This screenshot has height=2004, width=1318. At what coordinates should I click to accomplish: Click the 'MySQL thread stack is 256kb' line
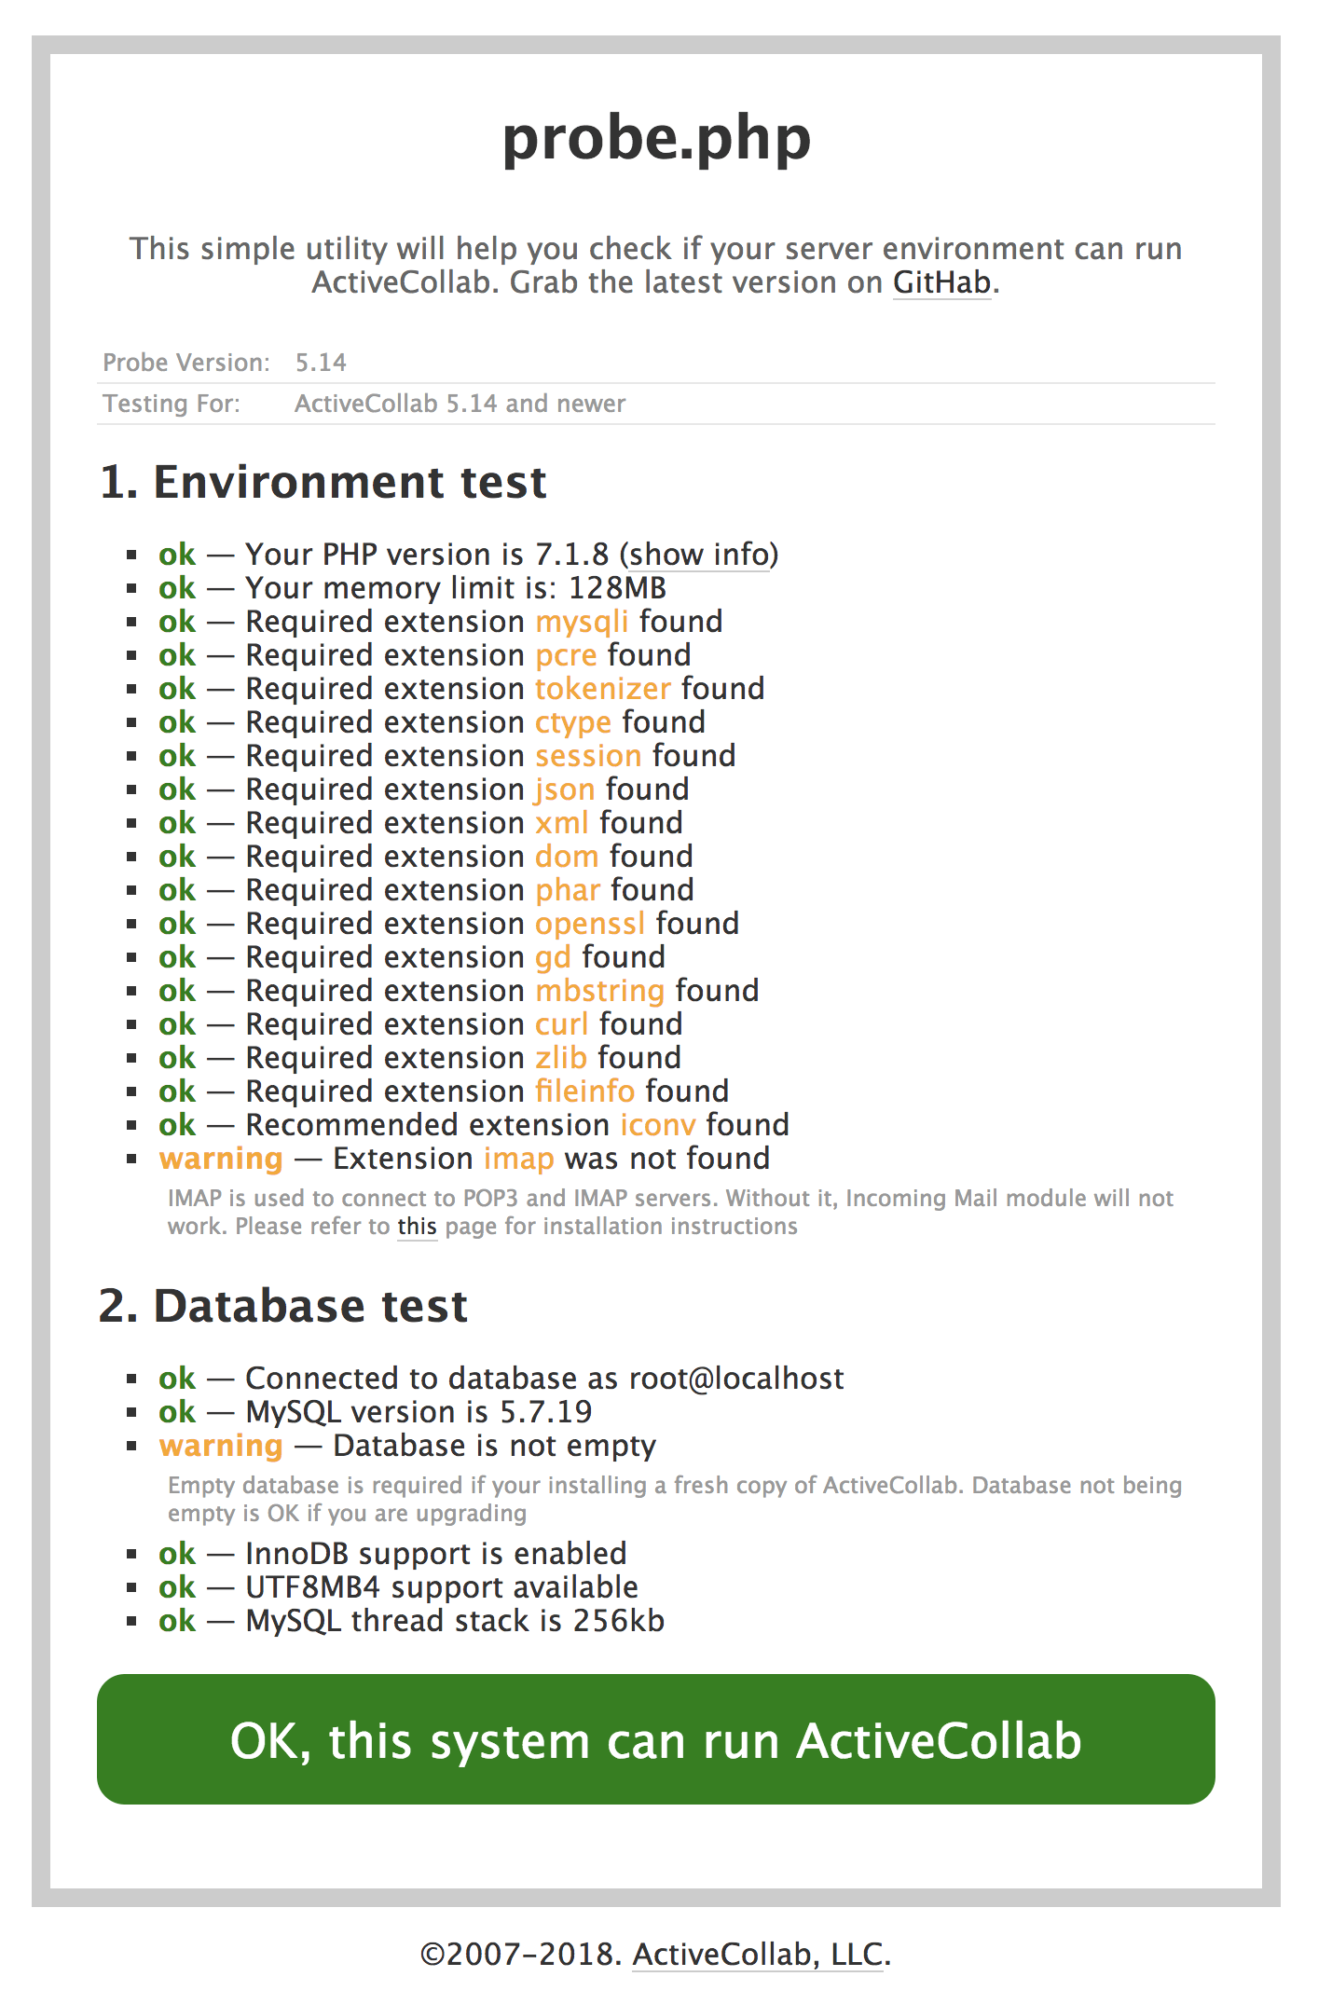coord(455,1621)
